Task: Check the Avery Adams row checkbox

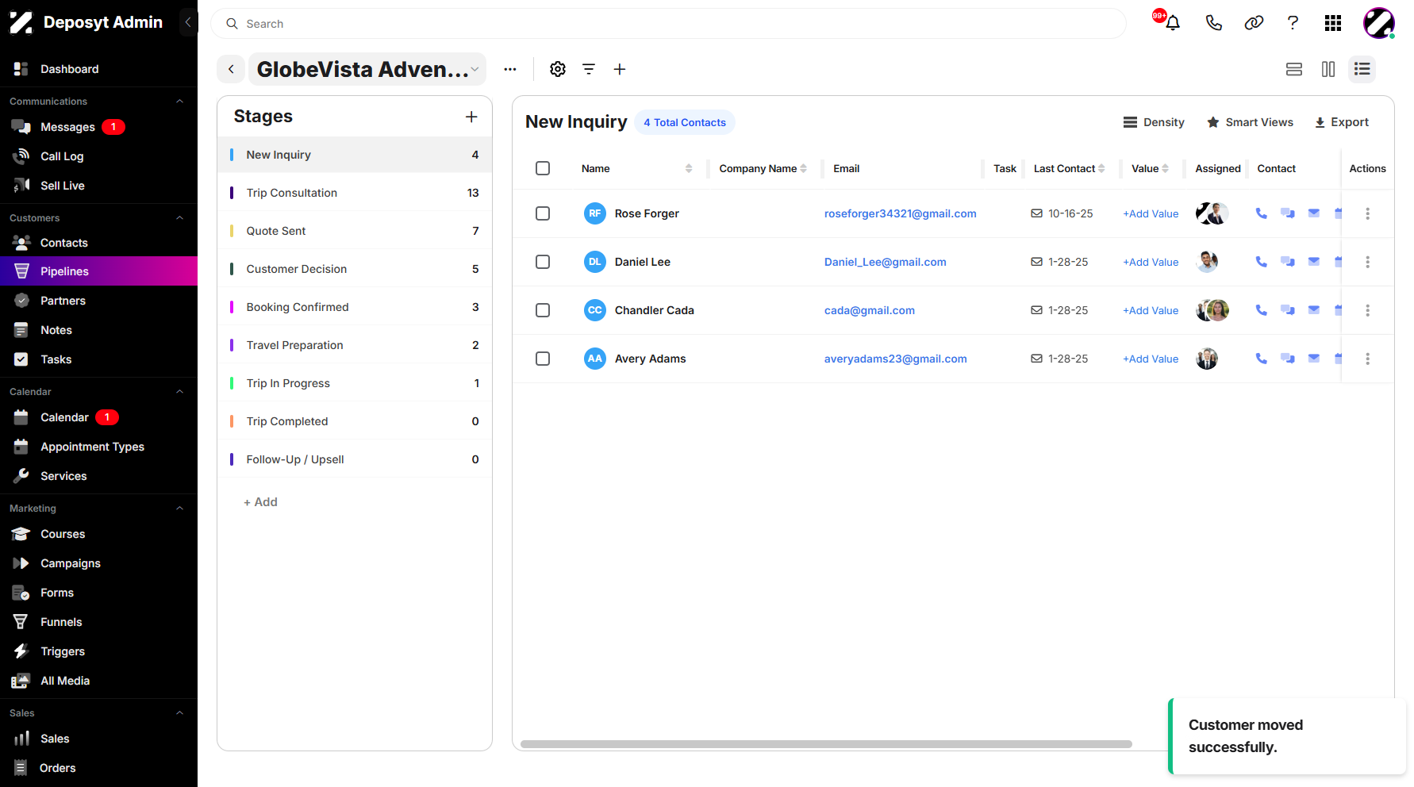Action: pyautogui.click(x=543, y=359)
